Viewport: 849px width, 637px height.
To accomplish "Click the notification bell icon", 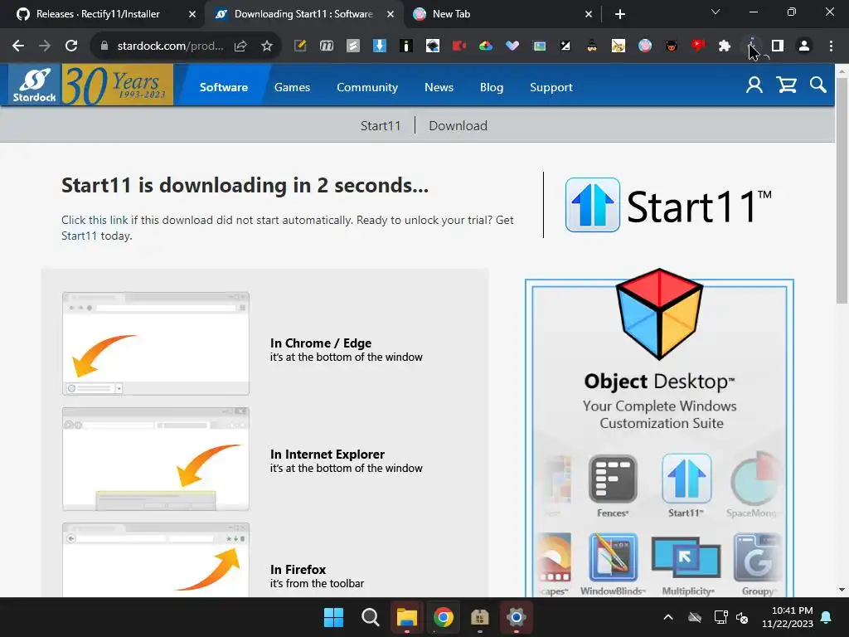I will click(827, 617).
